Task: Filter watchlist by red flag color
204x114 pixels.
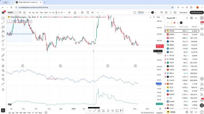Action: pyautogui.click(x=174, y=23)
